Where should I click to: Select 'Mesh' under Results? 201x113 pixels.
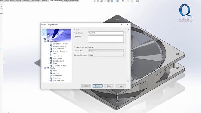55,71
